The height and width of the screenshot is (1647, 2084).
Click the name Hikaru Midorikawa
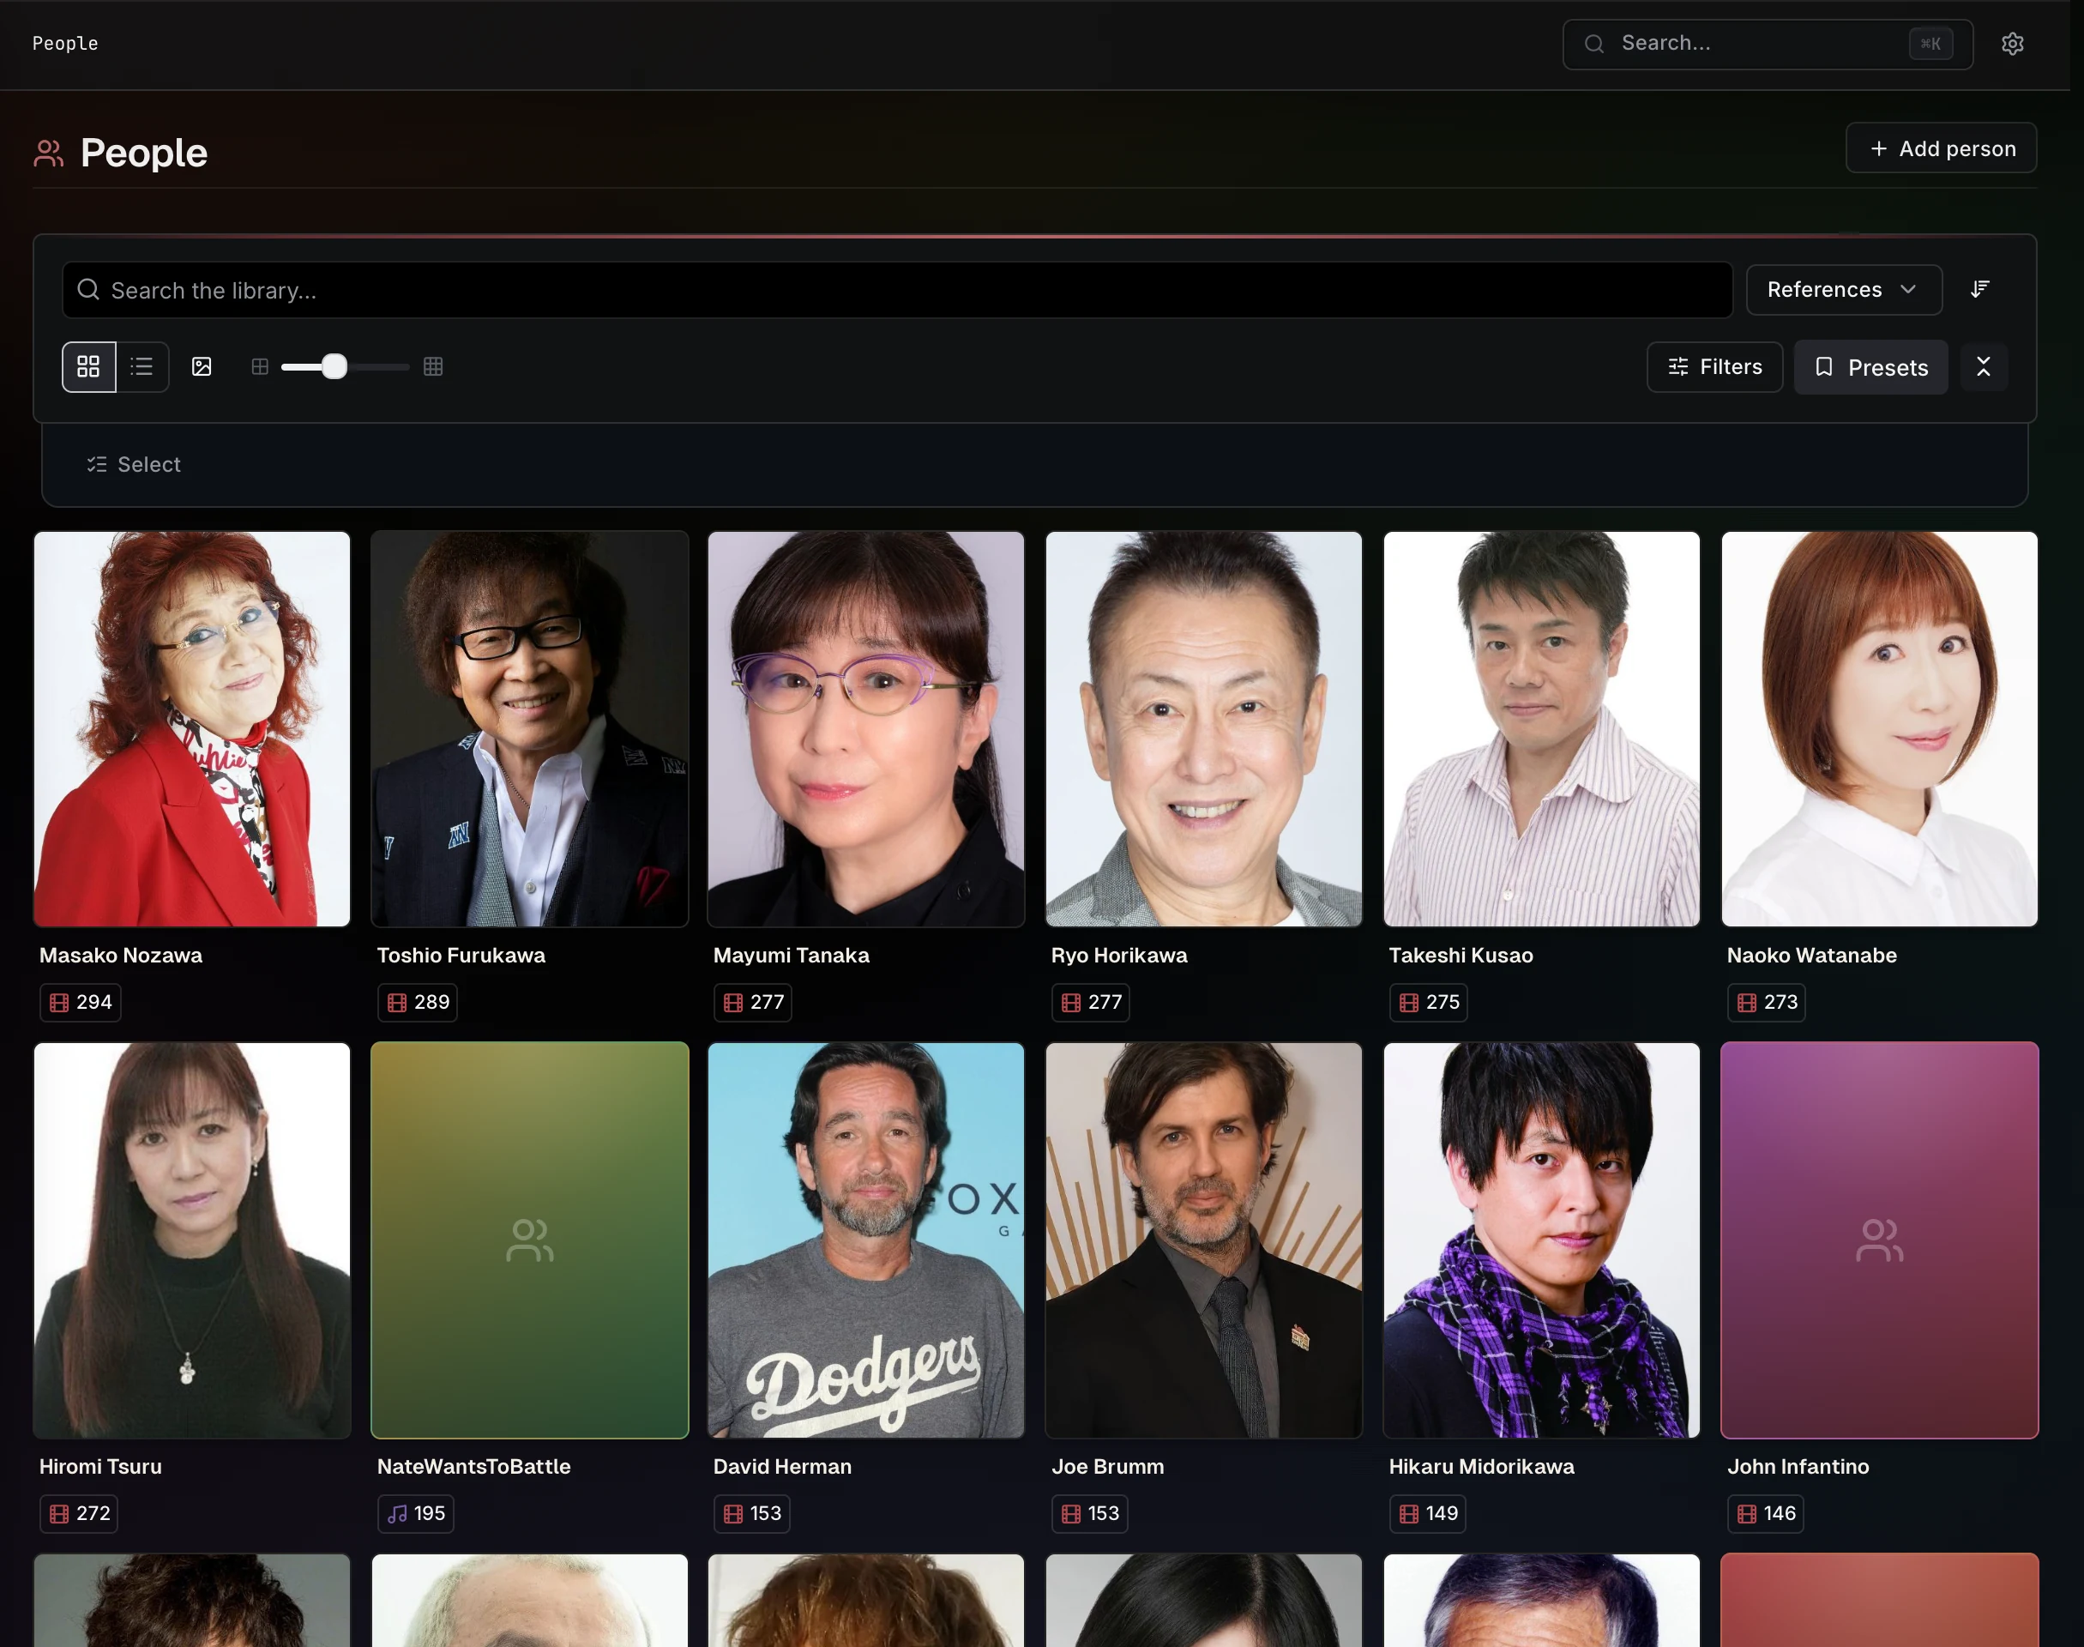[1480, 1466]
